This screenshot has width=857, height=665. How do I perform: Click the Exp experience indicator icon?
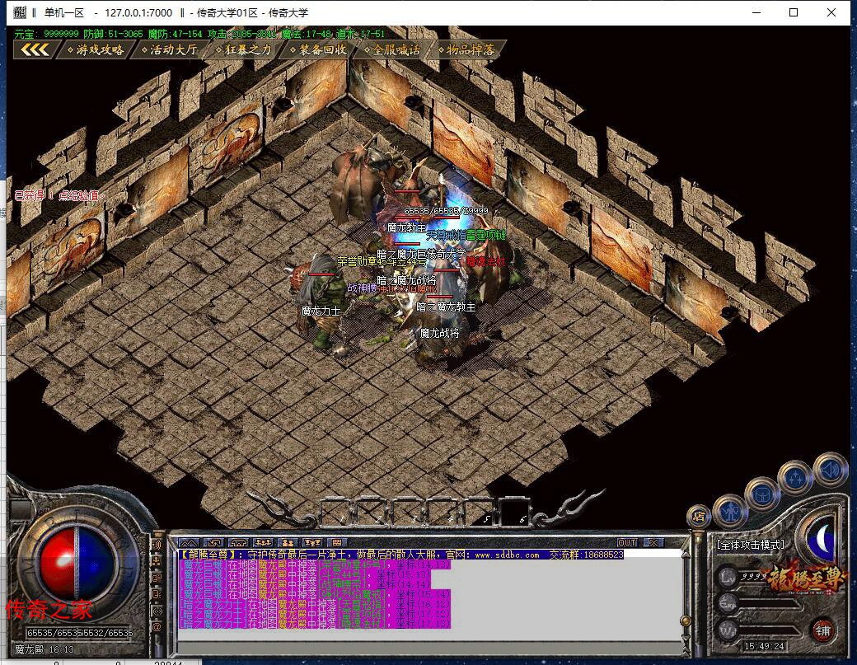coord(728,602)
